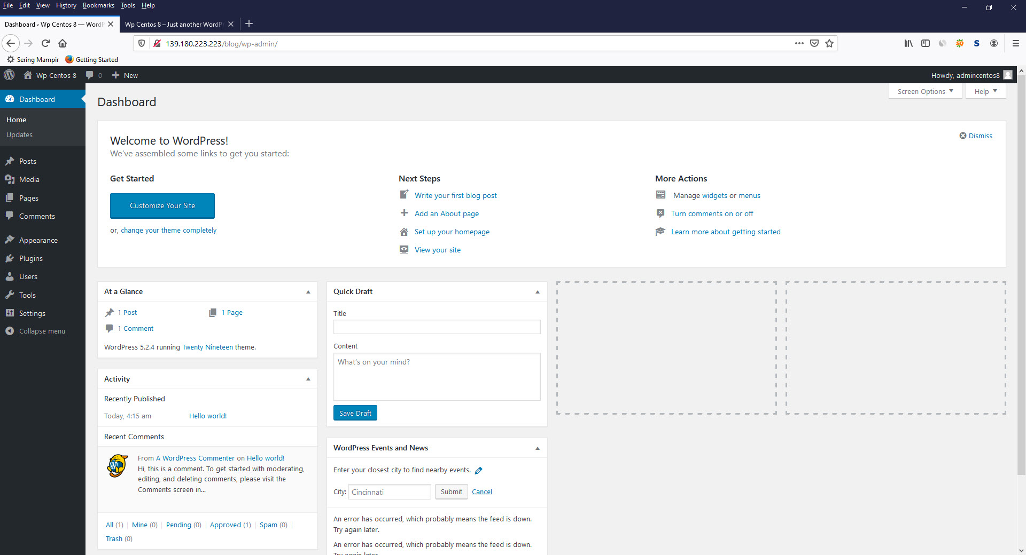Switch to the Wp Centos 8 site tab

[x=174, y=24]
